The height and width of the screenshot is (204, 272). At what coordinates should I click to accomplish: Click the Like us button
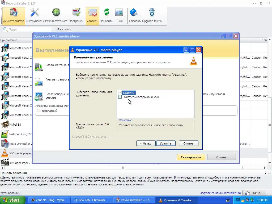click(x=254, y=193)
